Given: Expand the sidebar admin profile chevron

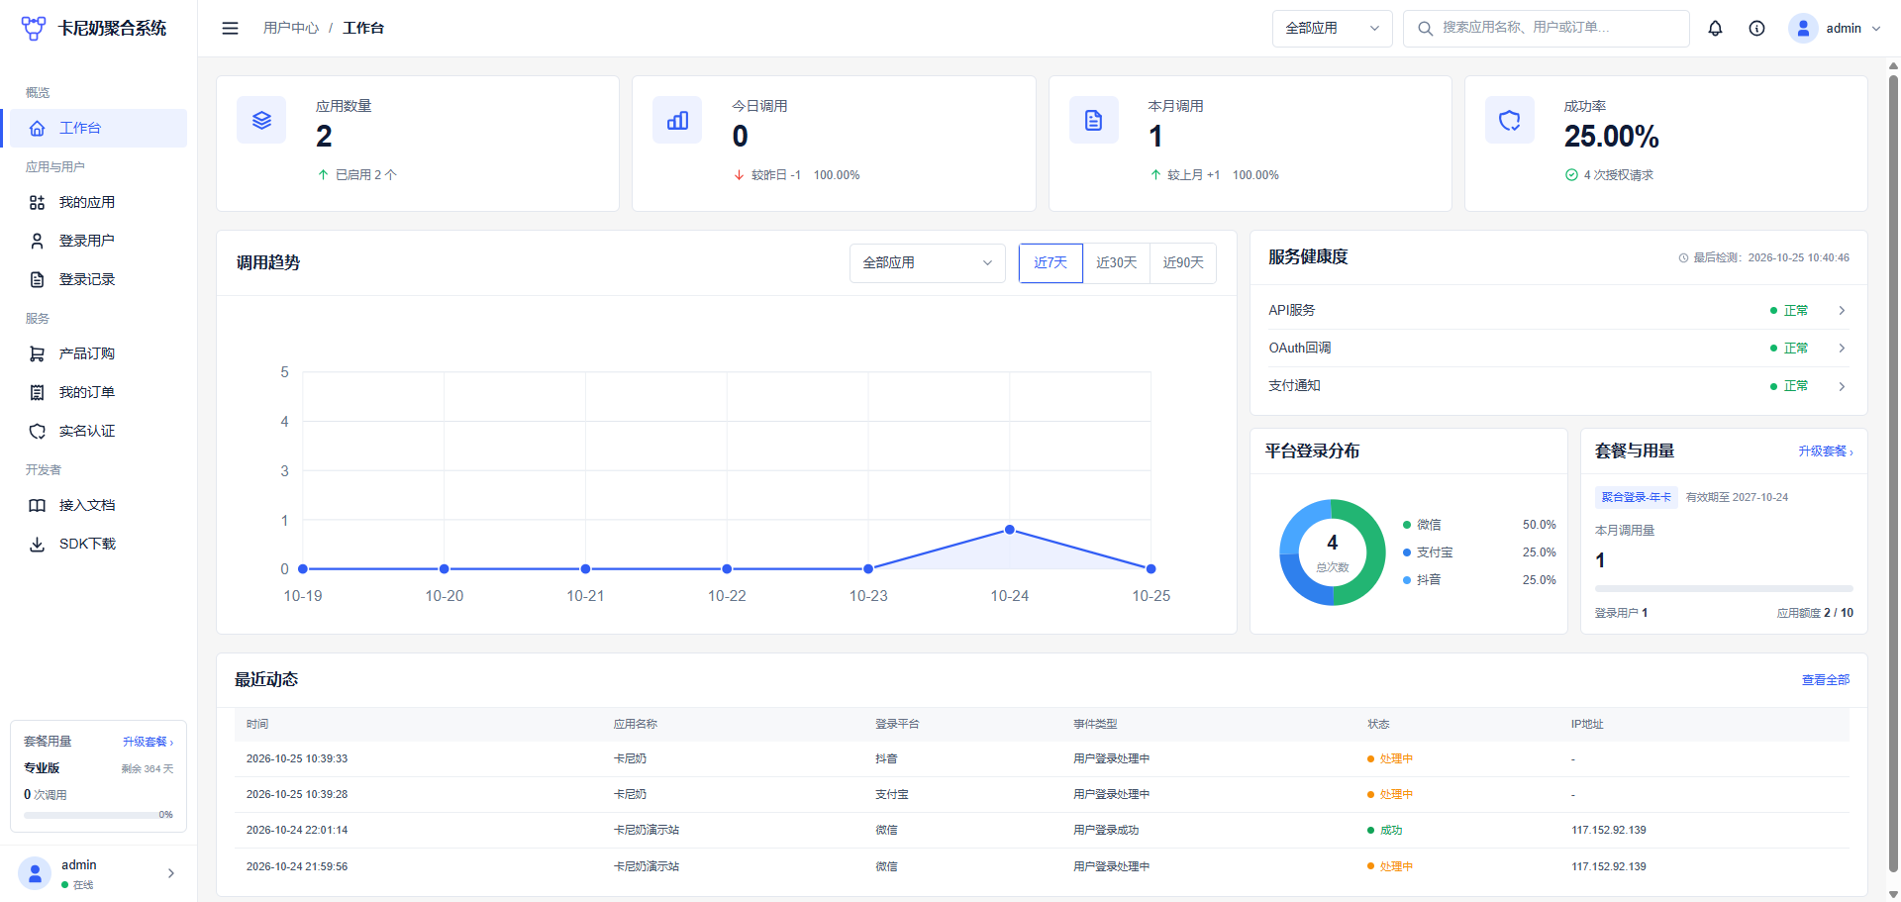Looking at the screenshot, I should pyautogui.click(x=171, y=873).
